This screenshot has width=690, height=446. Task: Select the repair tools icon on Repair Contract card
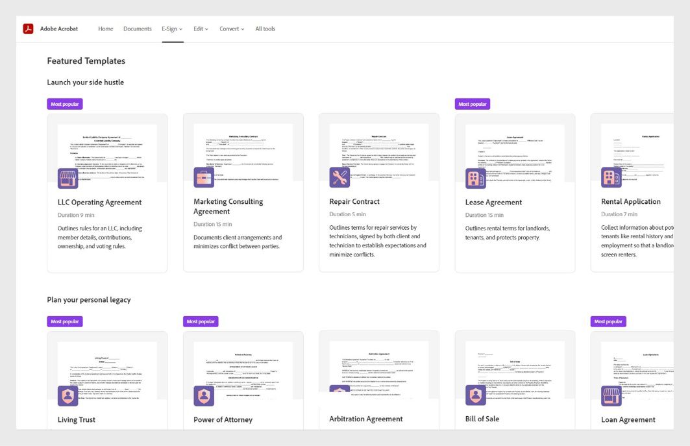pyautogui.click(x=340, y=177)
